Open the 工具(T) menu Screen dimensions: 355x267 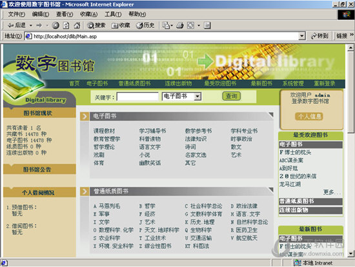[x=113, y=14]
